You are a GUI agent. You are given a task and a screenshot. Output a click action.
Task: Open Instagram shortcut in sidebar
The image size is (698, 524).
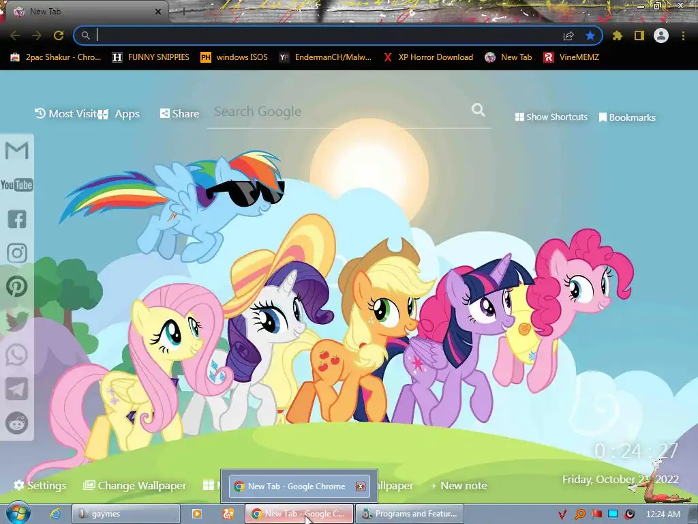pyautogui.click(x=17, y=253)
